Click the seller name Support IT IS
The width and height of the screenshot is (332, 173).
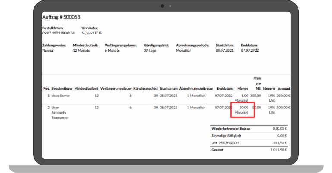91,33
